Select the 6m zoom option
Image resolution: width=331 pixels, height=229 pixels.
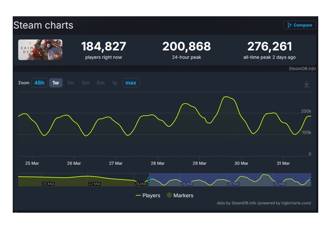click(x=100, y=83)
